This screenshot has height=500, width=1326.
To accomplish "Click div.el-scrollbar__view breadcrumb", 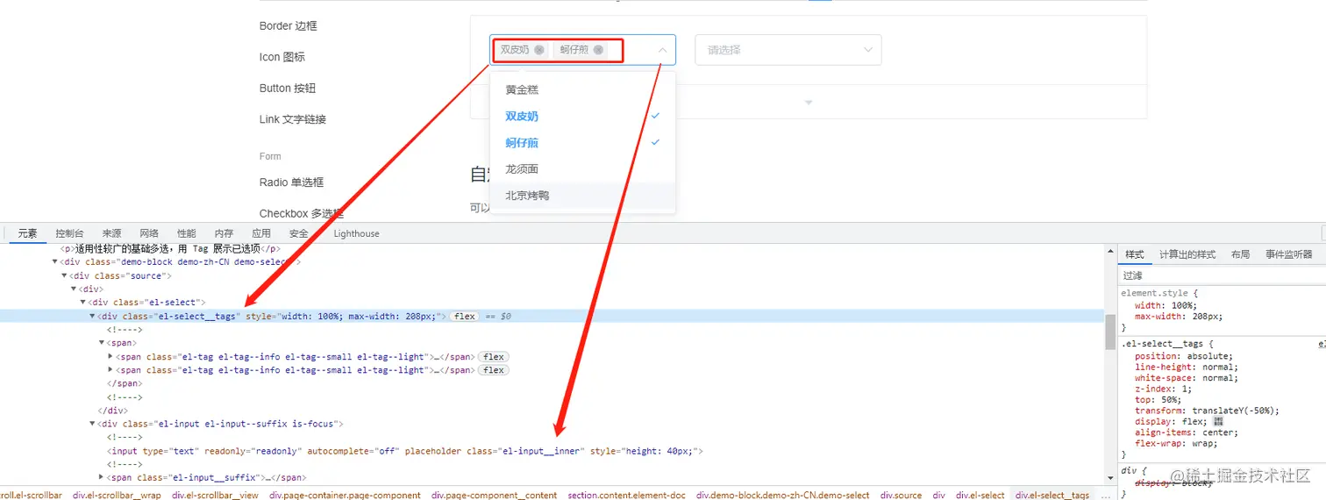I will pos(215,495).
